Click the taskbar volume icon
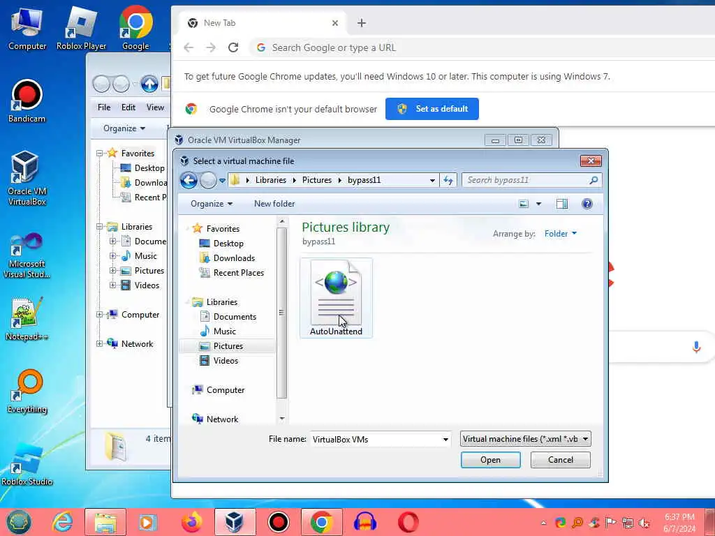The height and width of the screenshot is (536, 715). [644, 523]
